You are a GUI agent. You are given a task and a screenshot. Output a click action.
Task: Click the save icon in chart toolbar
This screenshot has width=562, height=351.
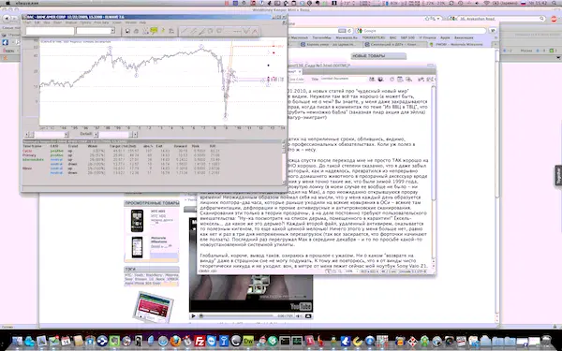pyautogui.click(x=127, y=31)
